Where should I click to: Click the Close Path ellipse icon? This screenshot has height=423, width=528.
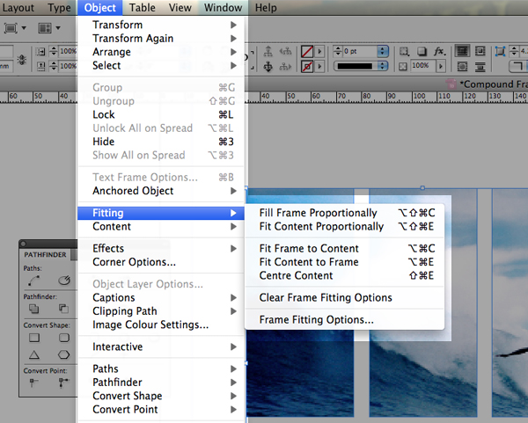tap(64, 281)
